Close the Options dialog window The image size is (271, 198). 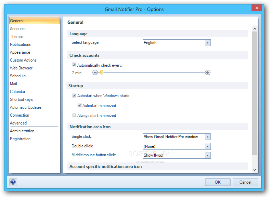coord(257,8)
